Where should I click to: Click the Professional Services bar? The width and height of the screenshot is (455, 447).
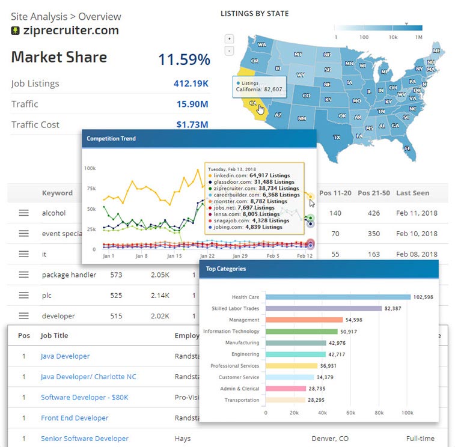(x=292, y=366)
